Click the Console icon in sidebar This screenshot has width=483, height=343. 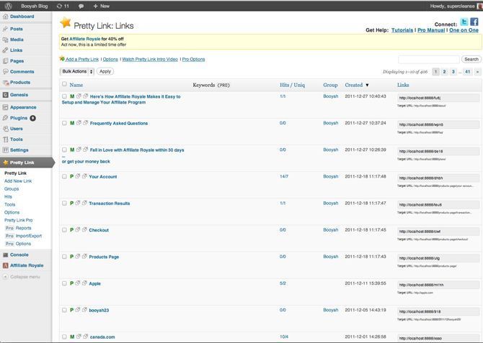(5, 255)
